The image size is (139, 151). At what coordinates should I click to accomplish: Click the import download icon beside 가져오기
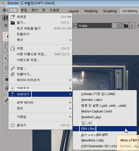coord(13,88)
